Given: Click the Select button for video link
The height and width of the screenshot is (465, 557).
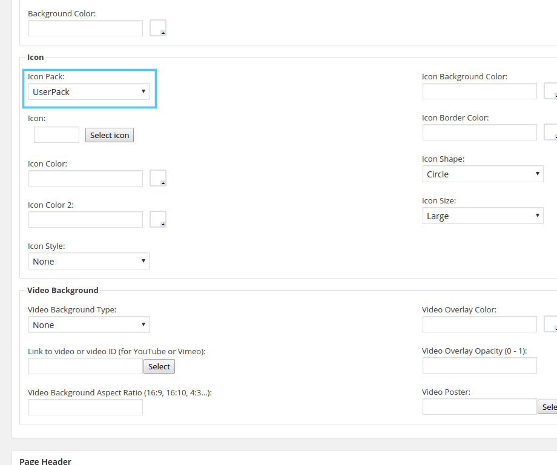Looking at the screenshot, I should point(159,366).
